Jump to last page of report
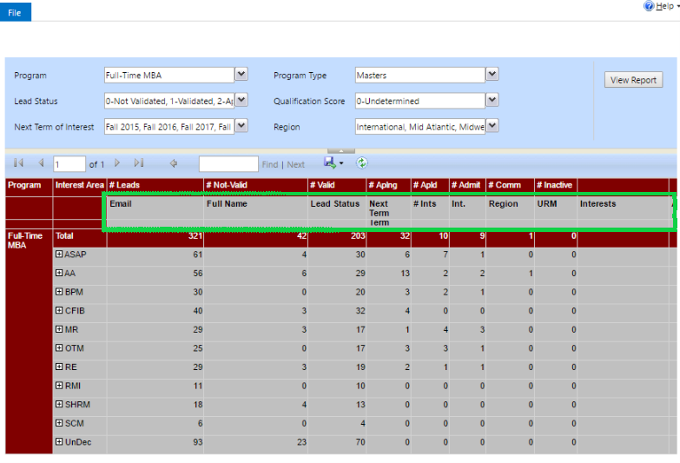 pyautogui.click(x=139, y=163)
